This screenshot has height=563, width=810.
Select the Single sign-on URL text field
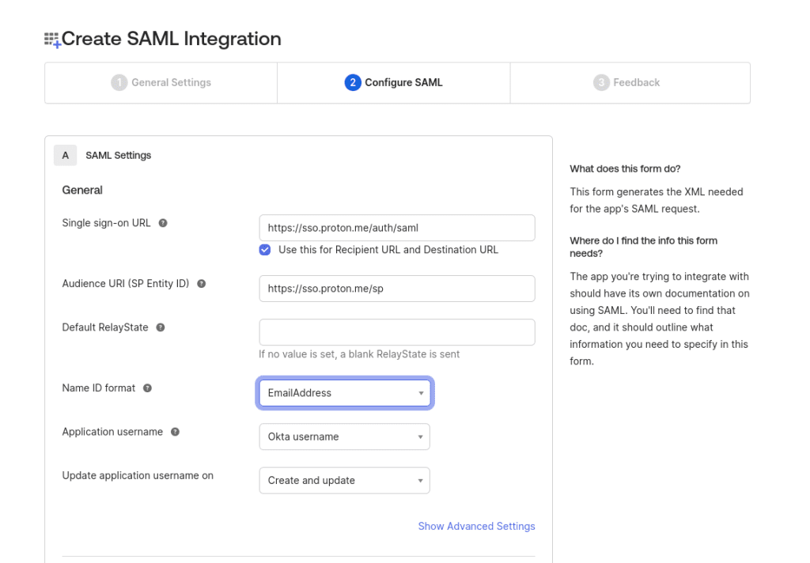[x=396, y=228]
